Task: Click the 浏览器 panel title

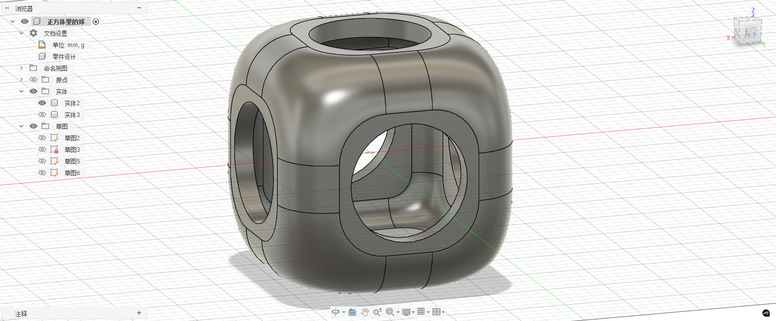Action: (24, 9)
